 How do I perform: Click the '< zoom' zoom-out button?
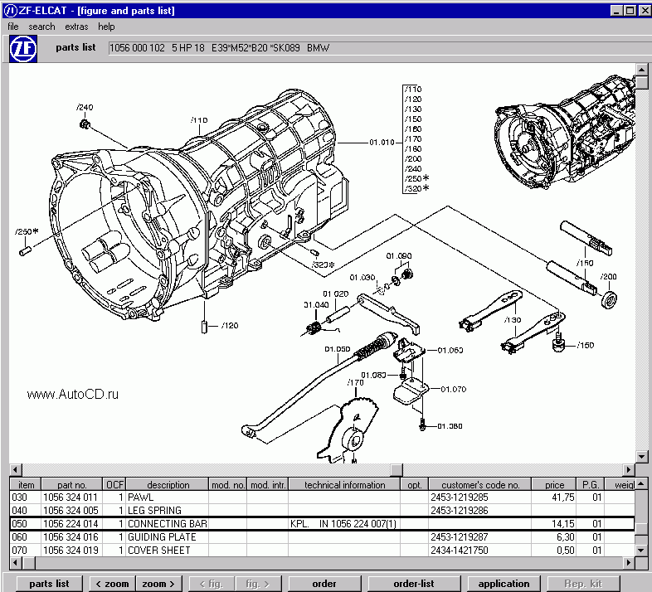[x=112, y=584]
